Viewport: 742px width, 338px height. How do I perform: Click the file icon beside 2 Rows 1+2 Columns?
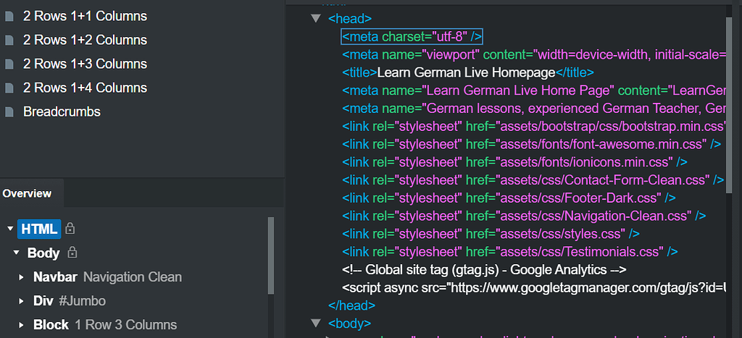pyautogui.click(x=9, y=41)
